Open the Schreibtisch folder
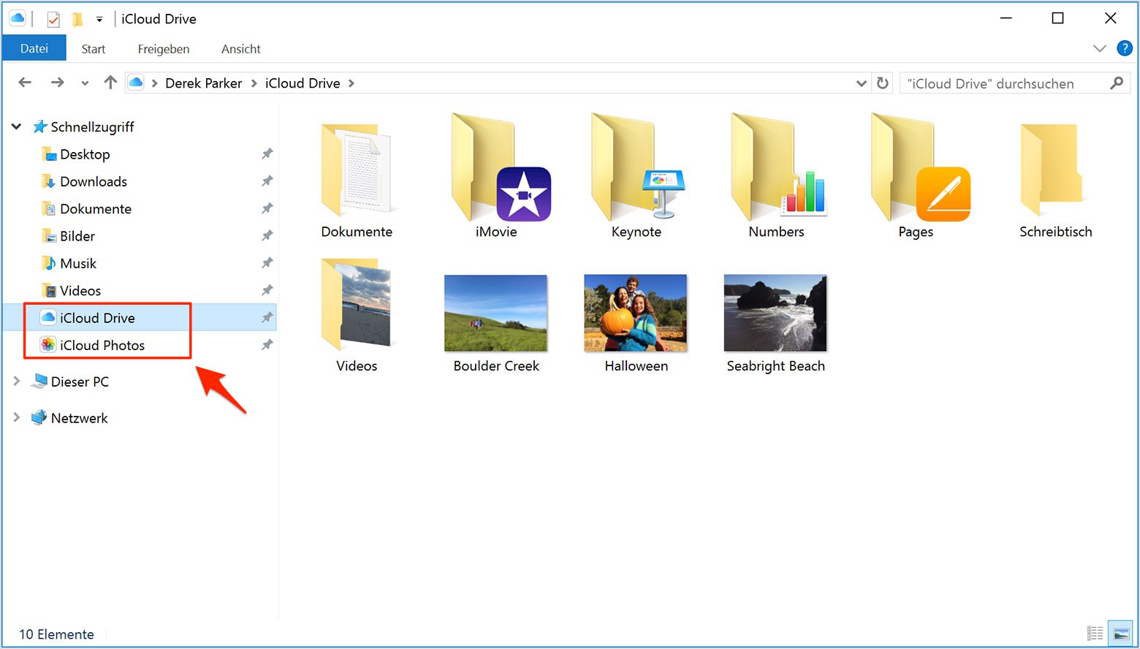 point(1055,175)
